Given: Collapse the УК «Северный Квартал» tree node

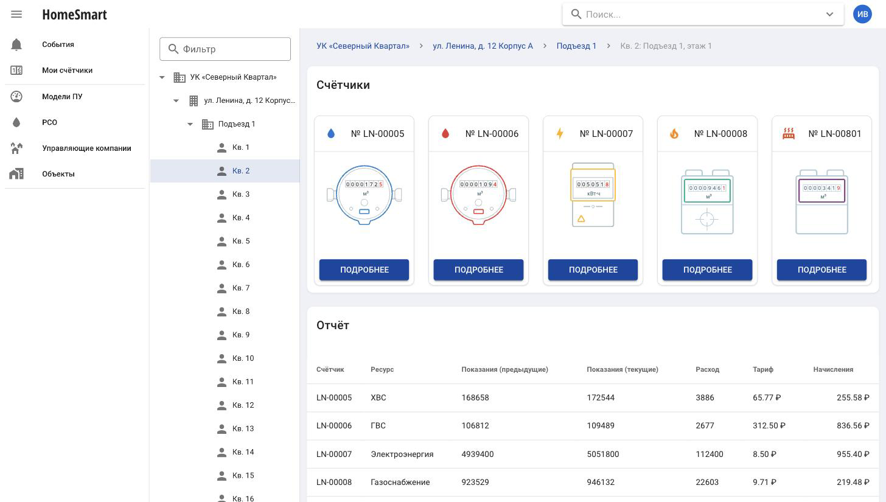Looking at the screenshot, I should tap(162, 77).
